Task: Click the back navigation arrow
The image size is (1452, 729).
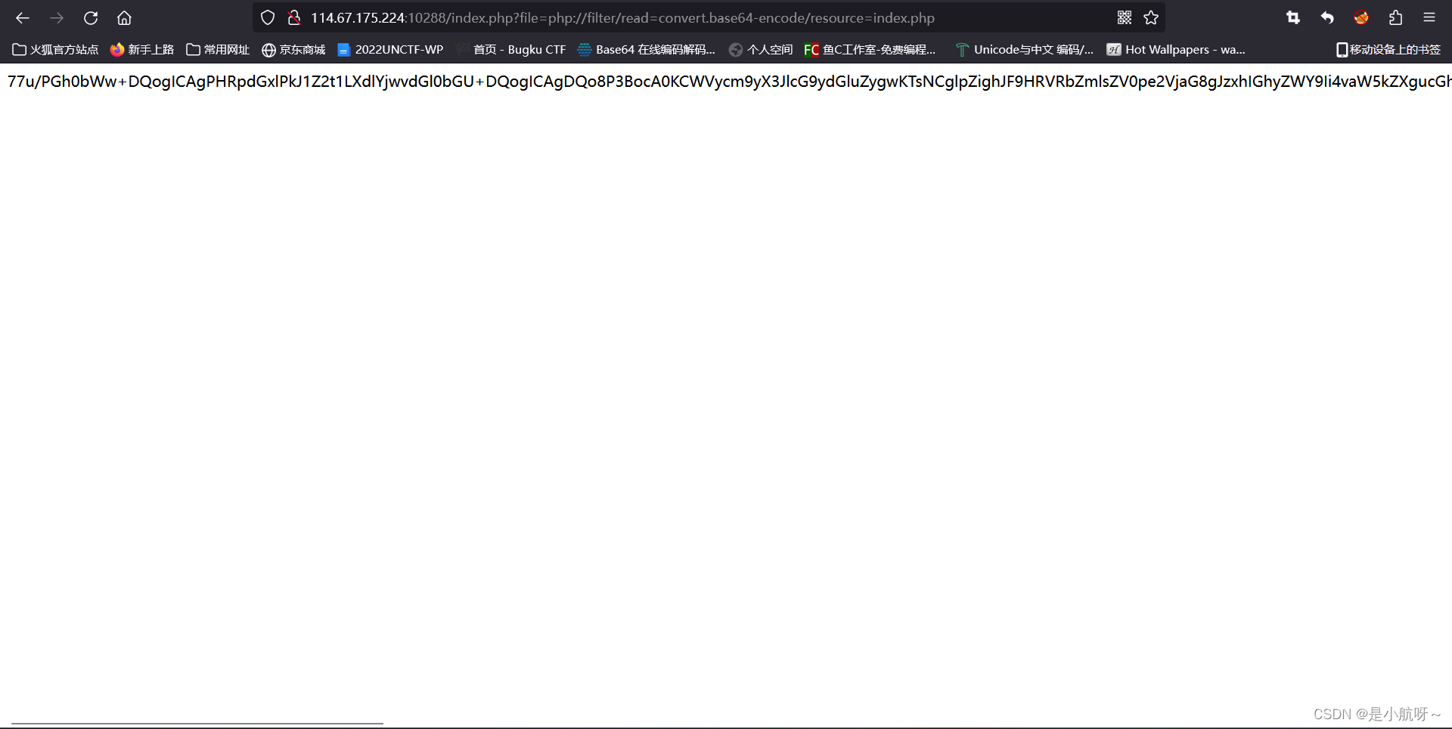Action: (22, 17)
